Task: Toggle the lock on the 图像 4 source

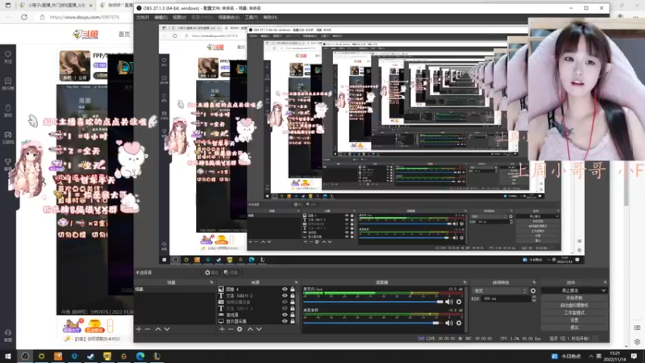Action: pyautogui.click(x=293, y=290)
